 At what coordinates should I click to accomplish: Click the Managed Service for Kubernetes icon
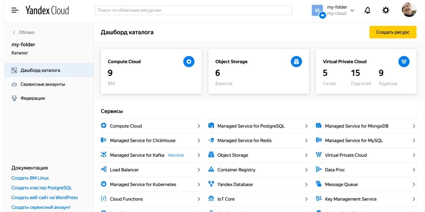(104, 184)
